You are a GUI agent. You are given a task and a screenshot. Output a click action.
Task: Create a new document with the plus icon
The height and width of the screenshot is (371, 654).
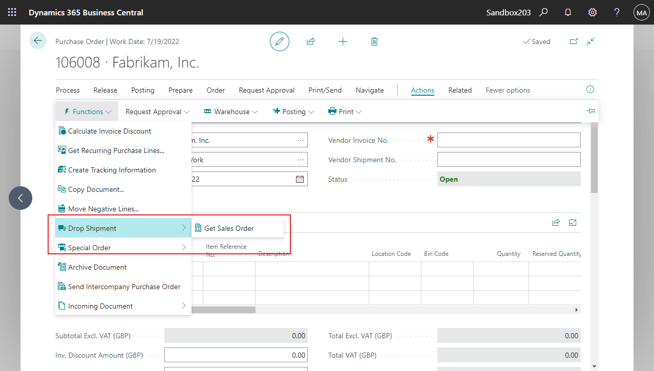click(342, 41)
